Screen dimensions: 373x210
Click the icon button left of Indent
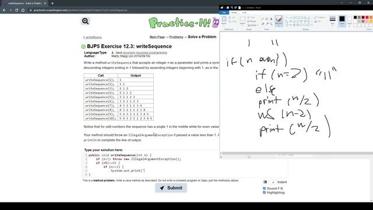pos(265,182)
